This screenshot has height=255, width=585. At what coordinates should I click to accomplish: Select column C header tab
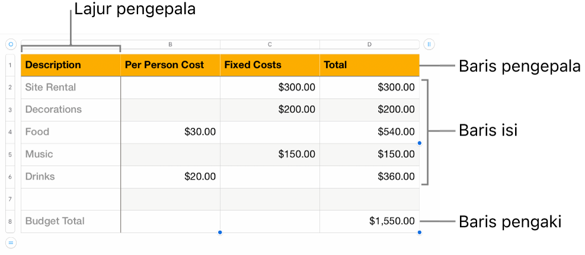[x=270, y=44]
